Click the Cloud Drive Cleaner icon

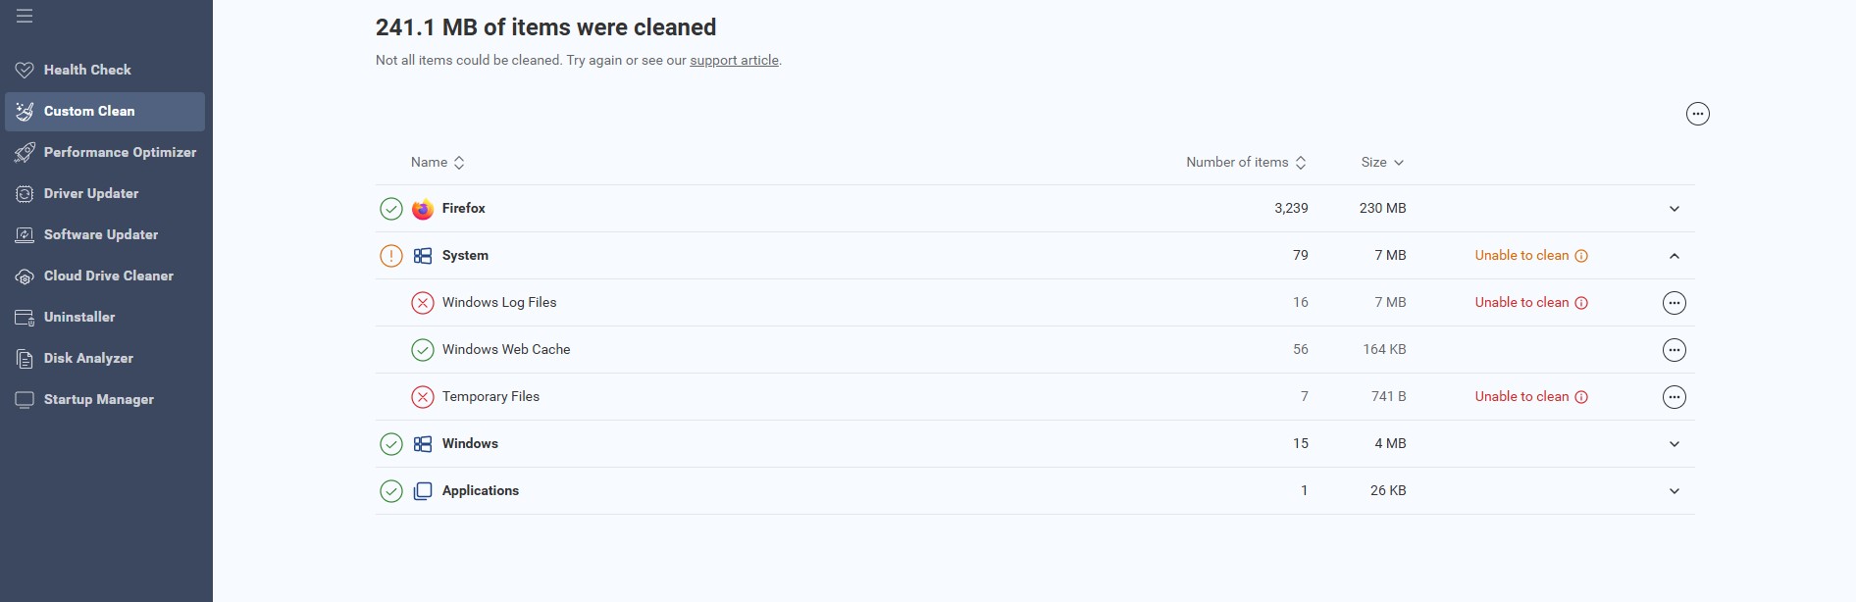pyautogui.click(x=25, y=276)
